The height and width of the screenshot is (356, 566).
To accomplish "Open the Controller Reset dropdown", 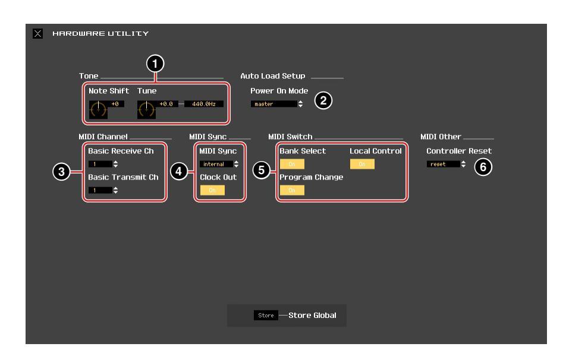I will pyautogui.click(x=443, y=164).
